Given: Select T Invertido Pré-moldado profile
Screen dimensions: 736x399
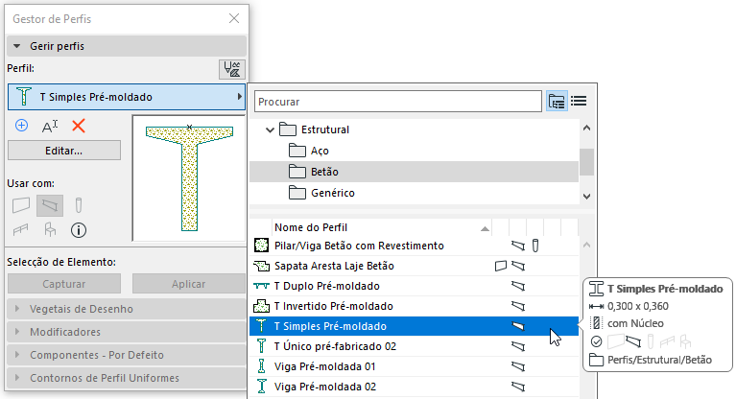Looking at the screenshot, I should 415,306.
